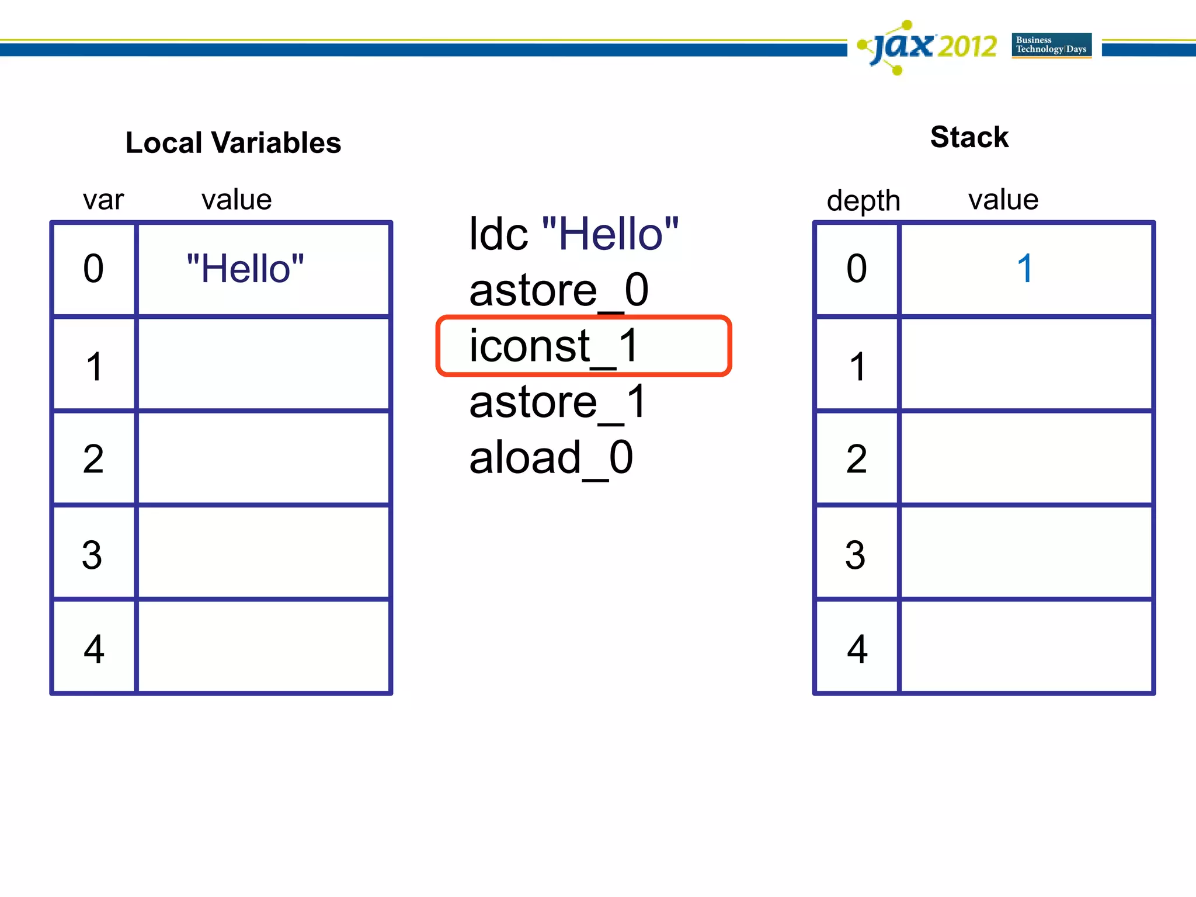Click the depth column header
The width and height of the screenshot is (1196, 897).
click(x=863, y=200)
